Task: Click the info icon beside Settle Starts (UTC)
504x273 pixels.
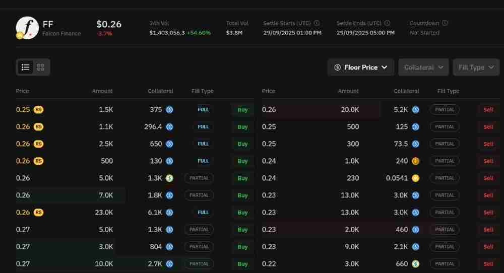Action: (317, 23)
